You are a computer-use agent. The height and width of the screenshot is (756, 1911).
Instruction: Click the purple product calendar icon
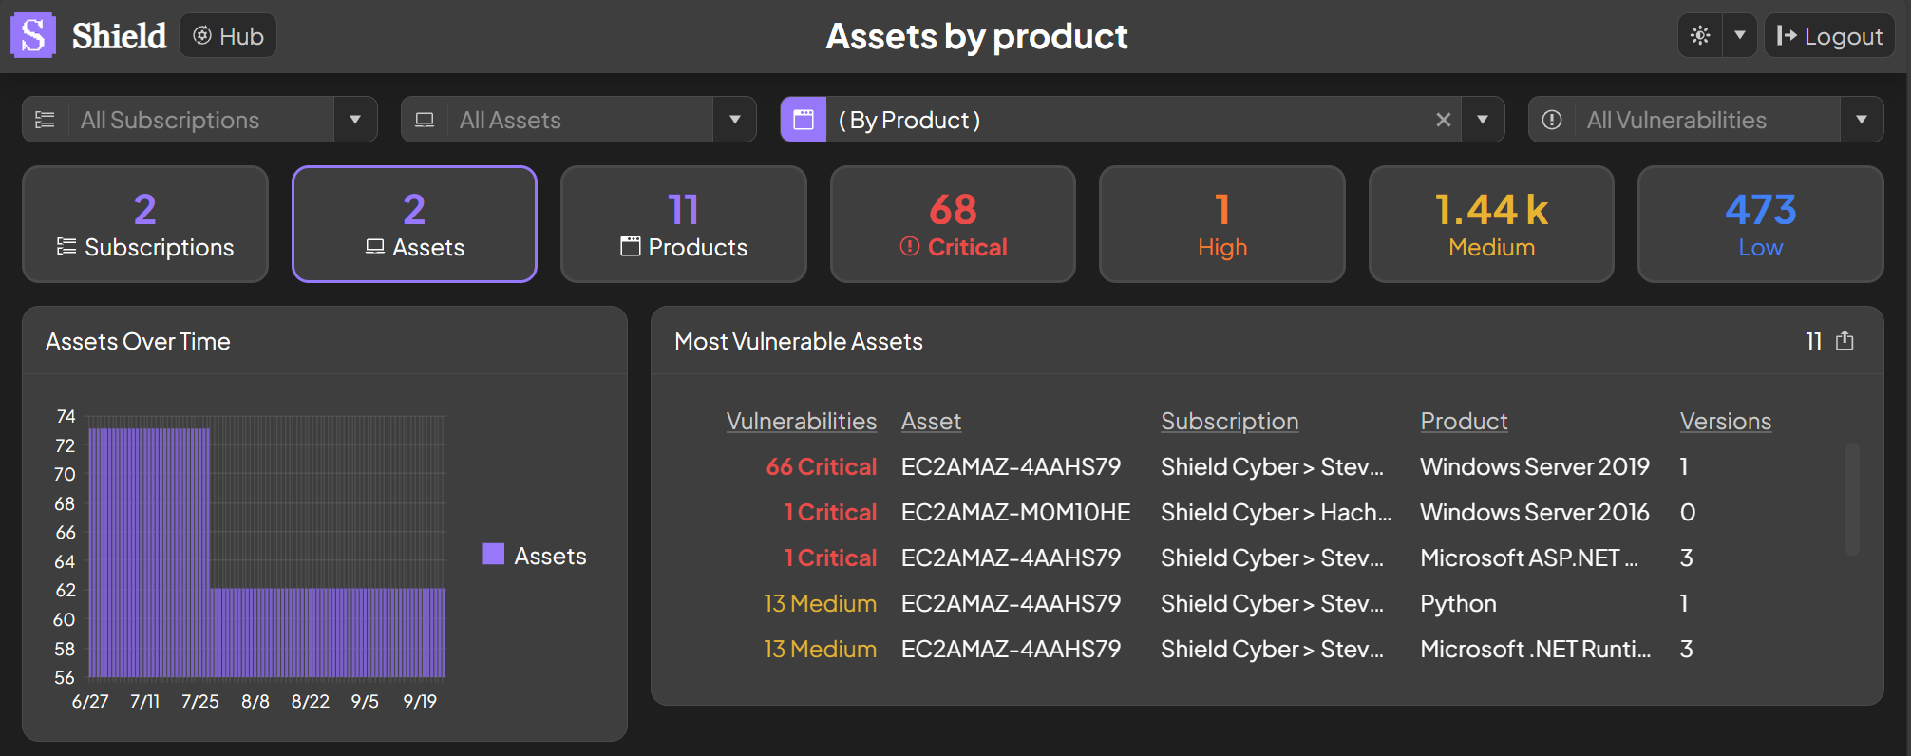804,120
